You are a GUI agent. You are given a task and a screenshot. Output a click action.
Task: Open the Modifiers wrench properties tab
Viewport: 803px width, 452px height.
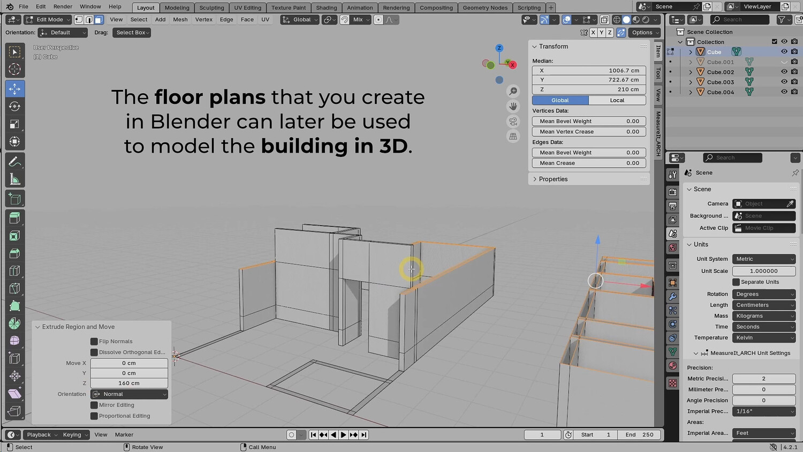[x=673, y=297]
